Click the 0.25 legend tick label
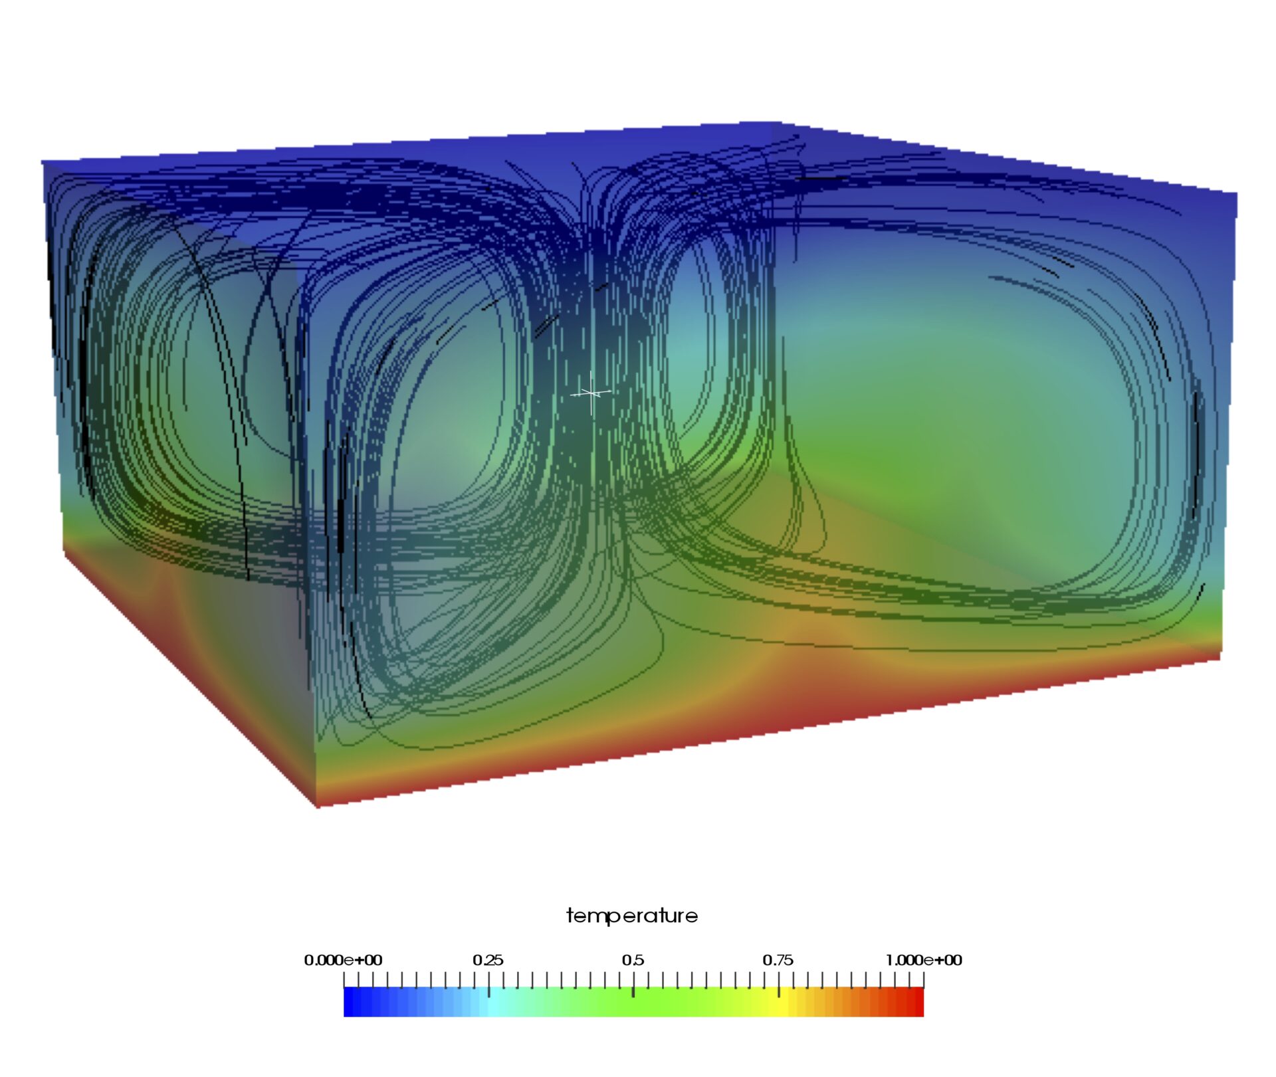 pyautogui.click(x=488, y=960)
